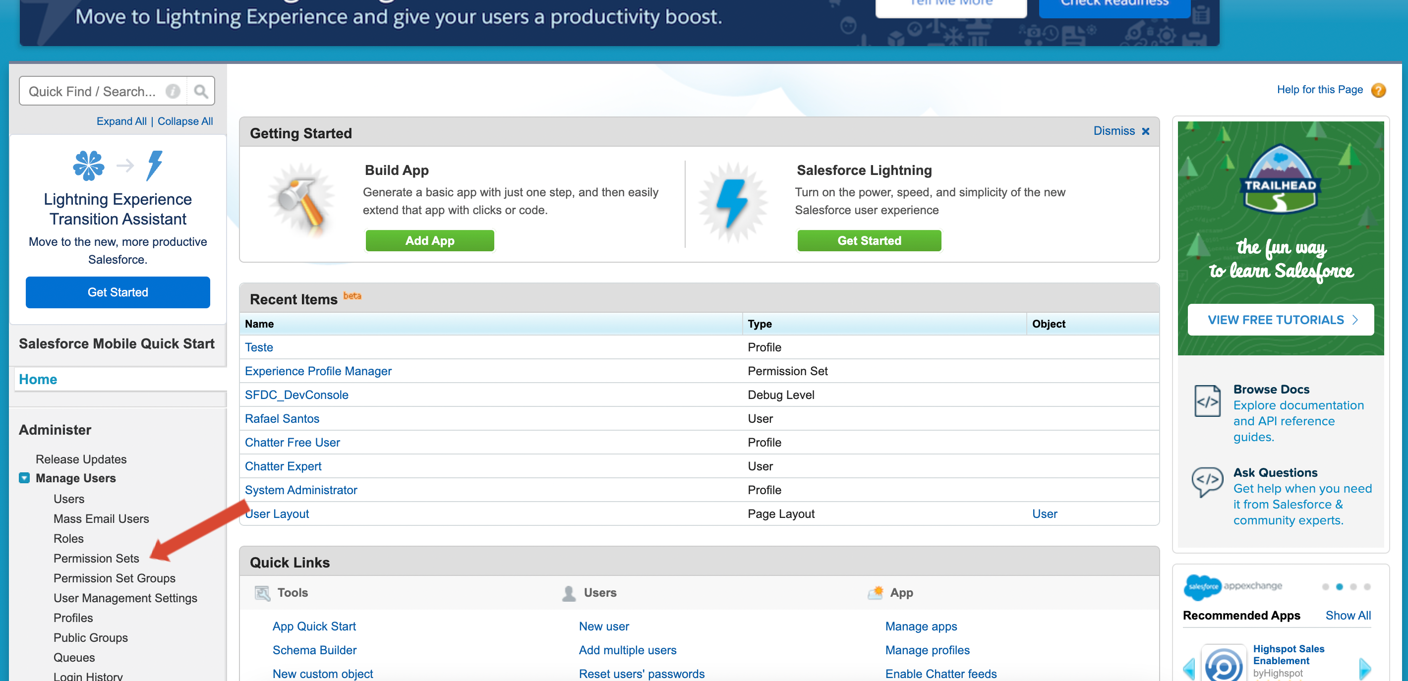Click the Quick Find info icon

click(173, 91)
